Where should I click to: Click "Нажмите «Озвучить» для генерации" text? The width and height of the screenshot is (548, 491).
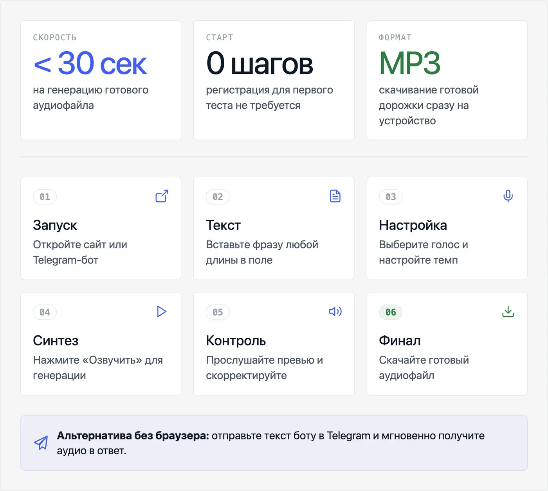point(98,367)
